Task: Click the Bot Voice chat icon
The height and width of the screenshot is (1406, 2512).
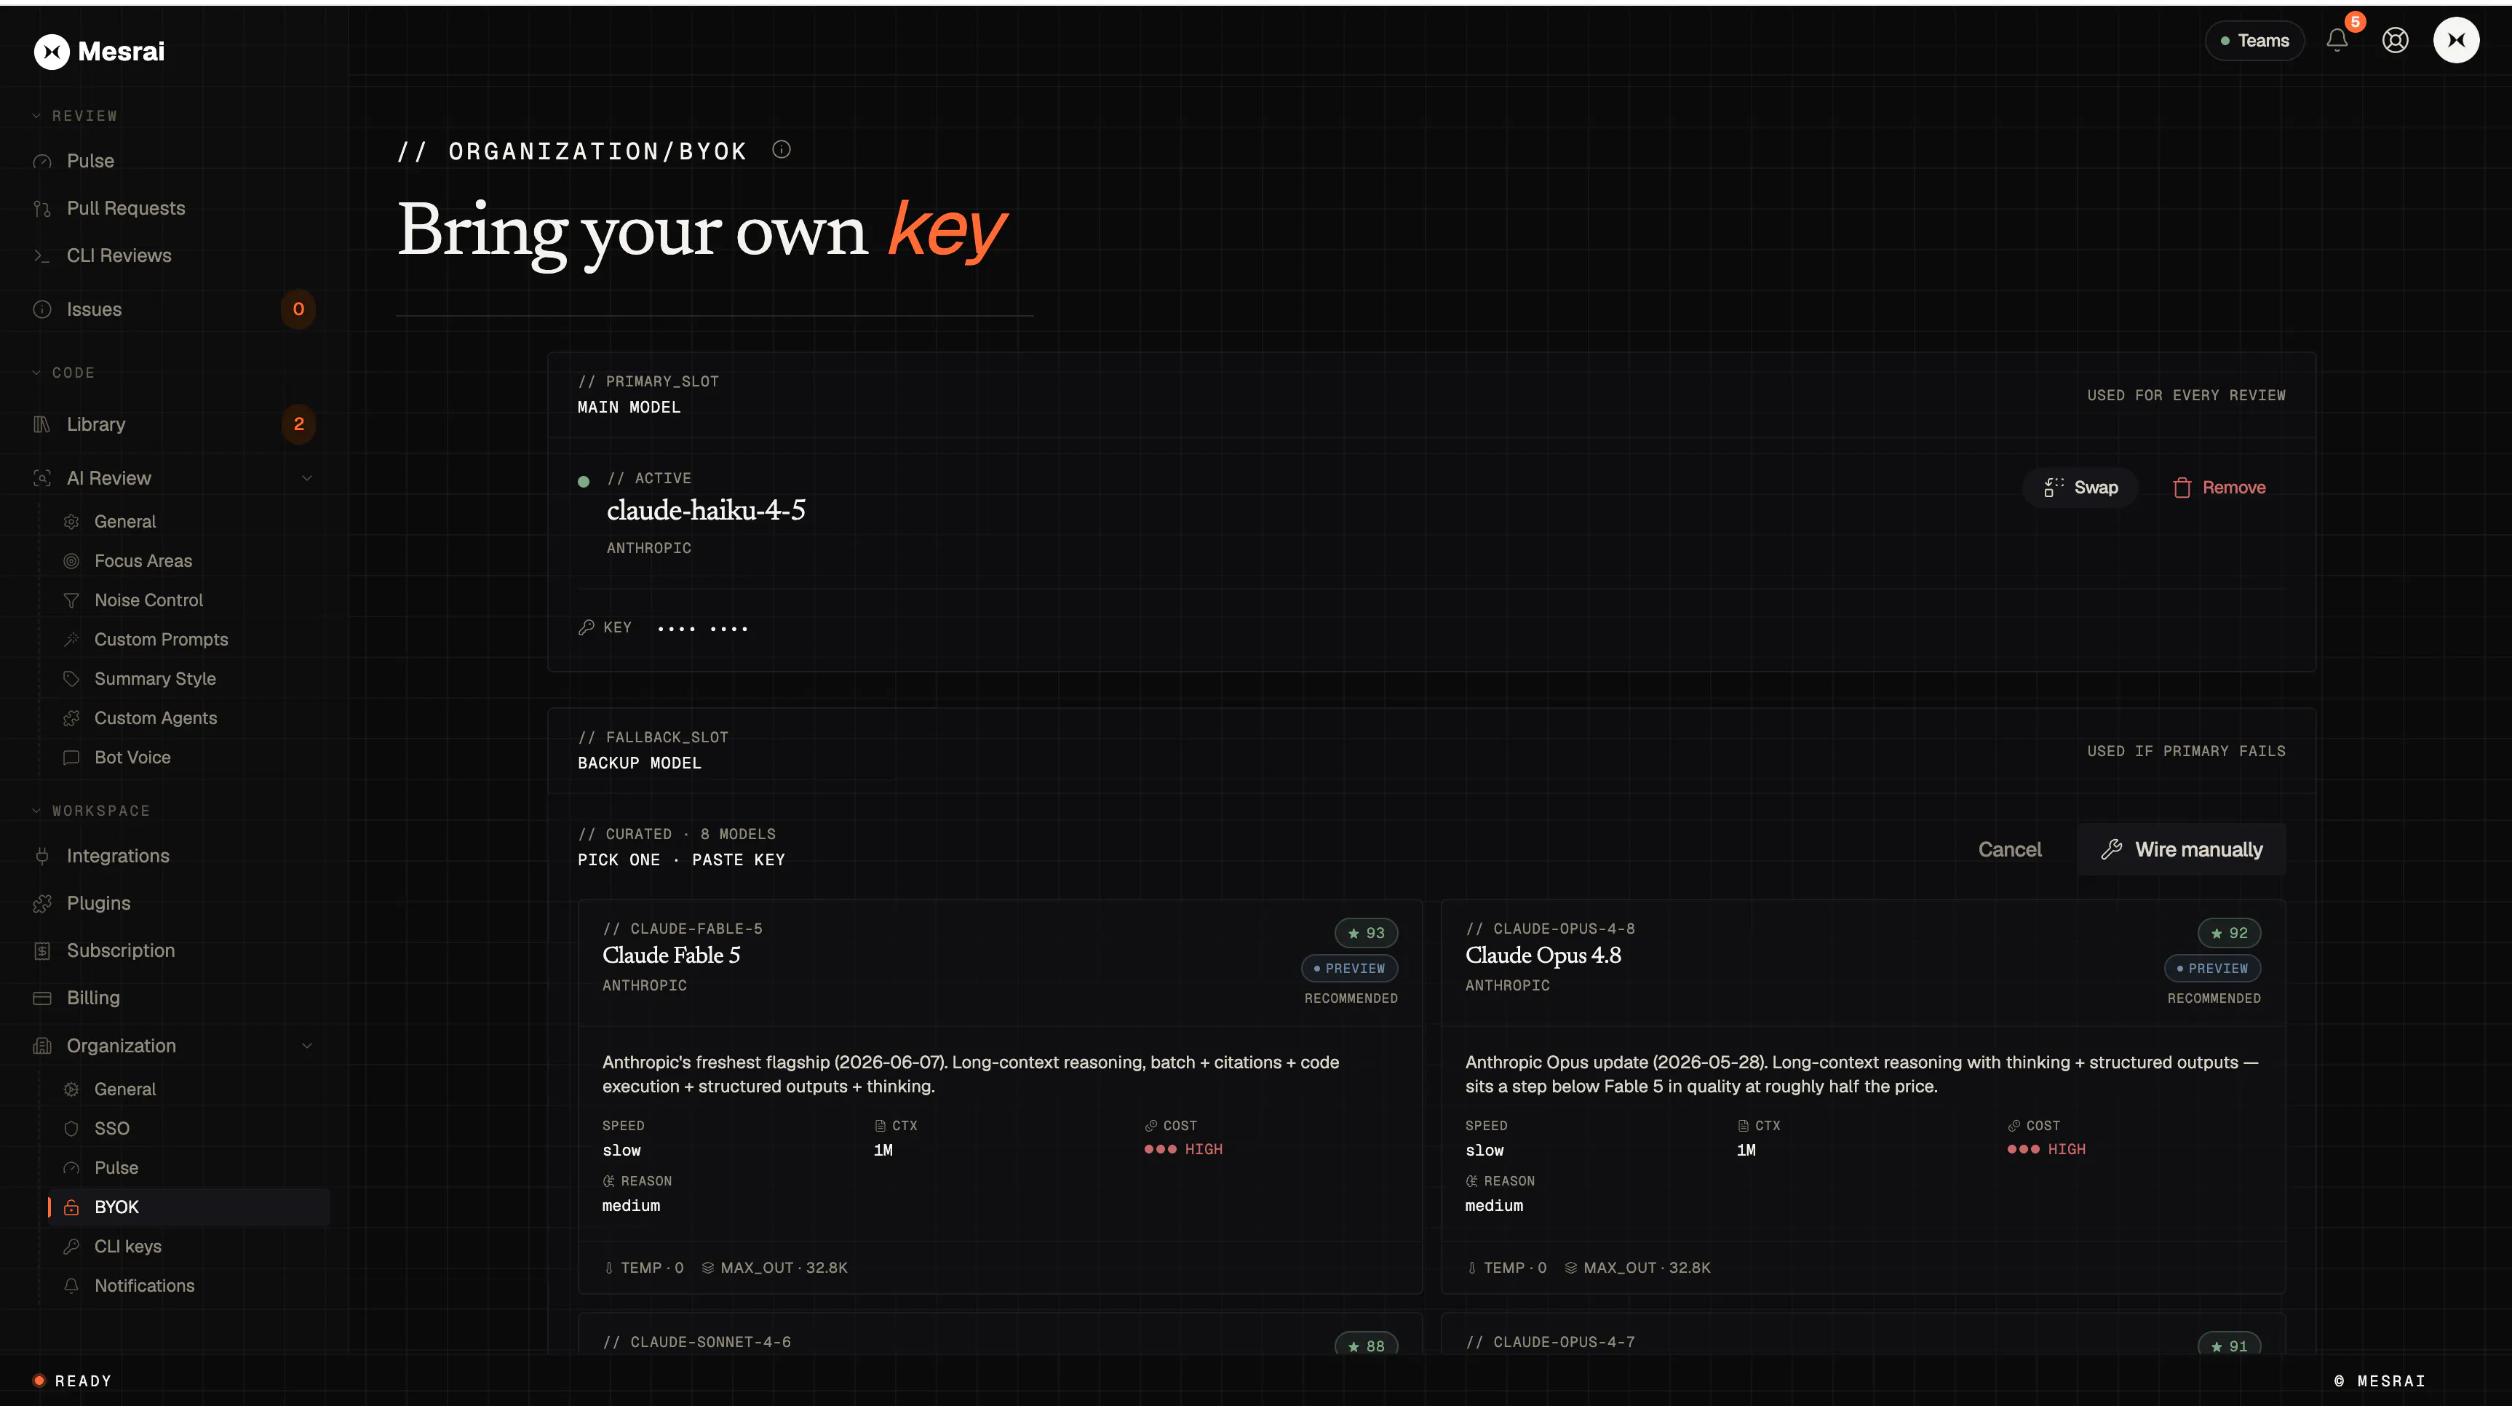Action: (x=71, y=758)
